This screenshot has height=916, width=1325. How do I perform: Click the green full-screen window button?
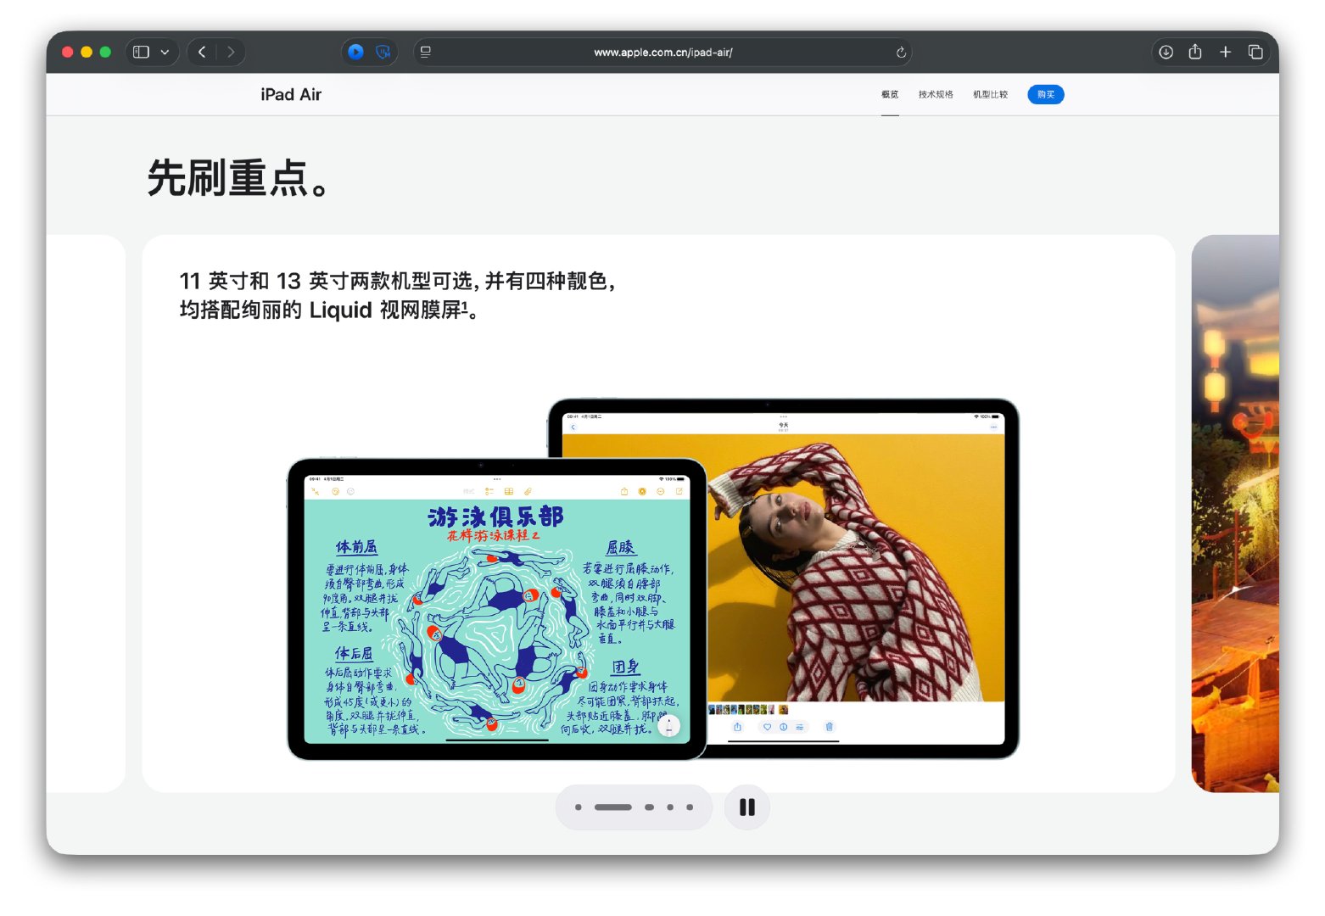point(105,52)
